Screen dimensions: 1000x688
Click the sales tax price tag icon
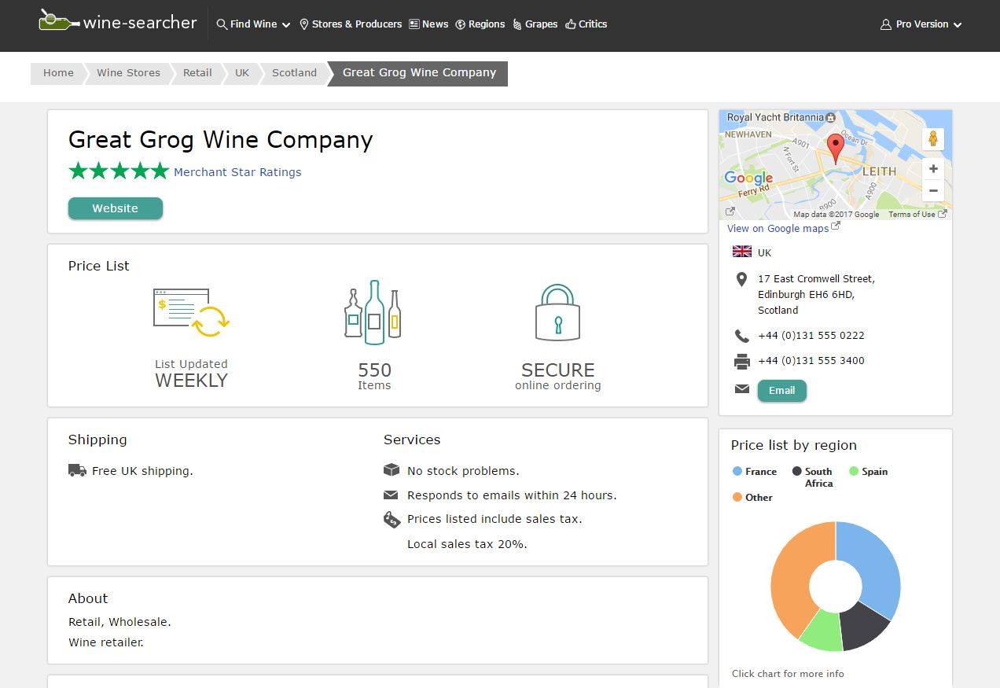pyautogui.click(x=392, y=519)
